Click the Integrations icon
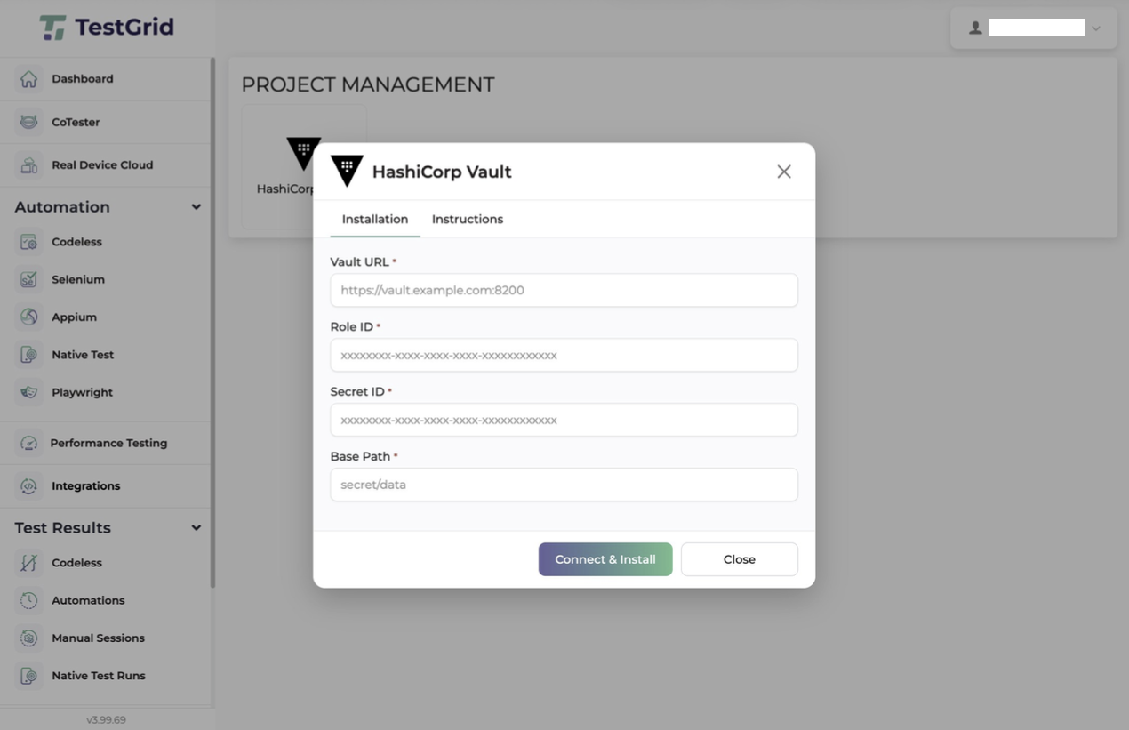 click(x=28, y=486)
